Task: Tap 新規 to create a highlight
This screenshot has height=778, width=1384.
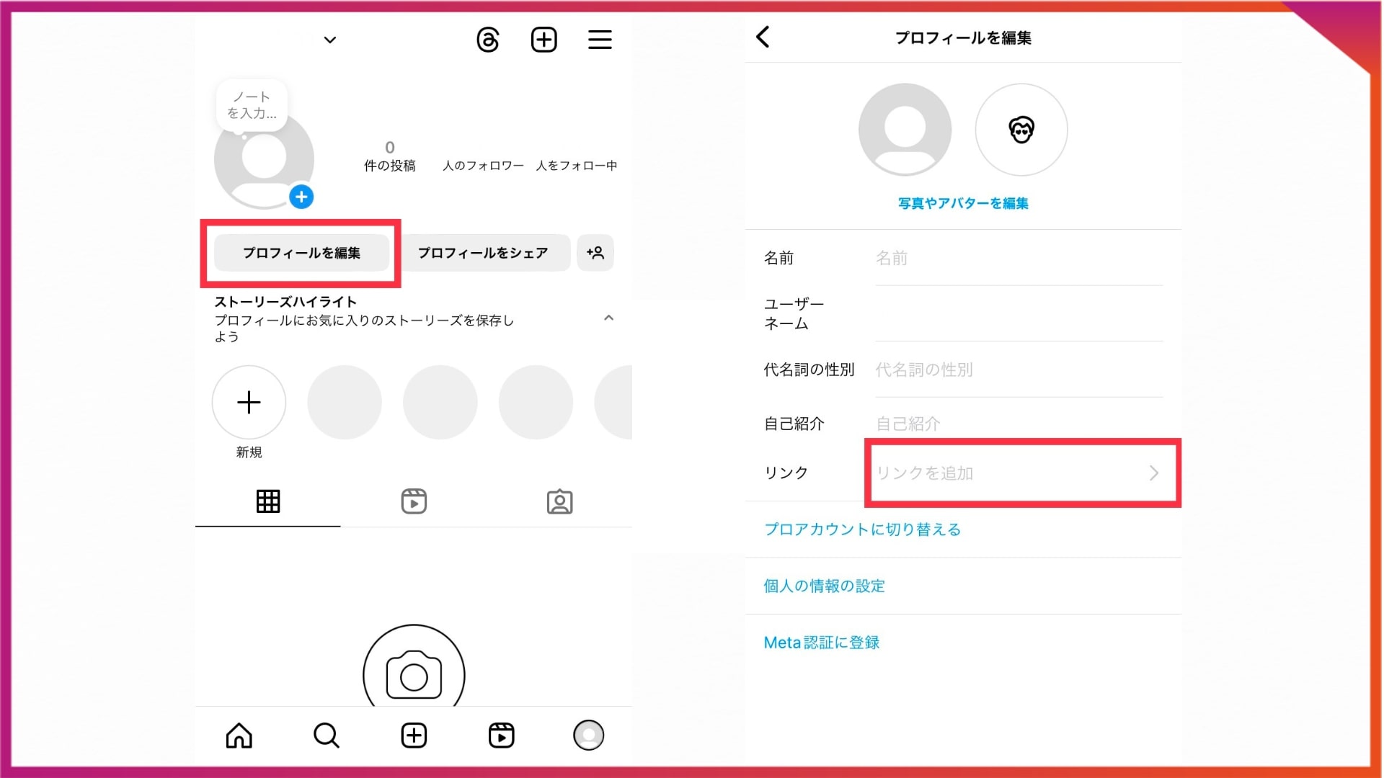Action: click(249, 403)
